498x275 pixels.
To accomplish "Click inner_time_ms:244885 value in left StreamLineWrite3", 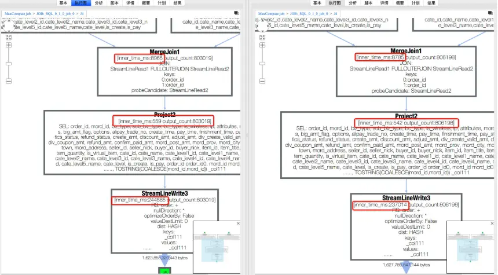I will [x=140, y=200].
